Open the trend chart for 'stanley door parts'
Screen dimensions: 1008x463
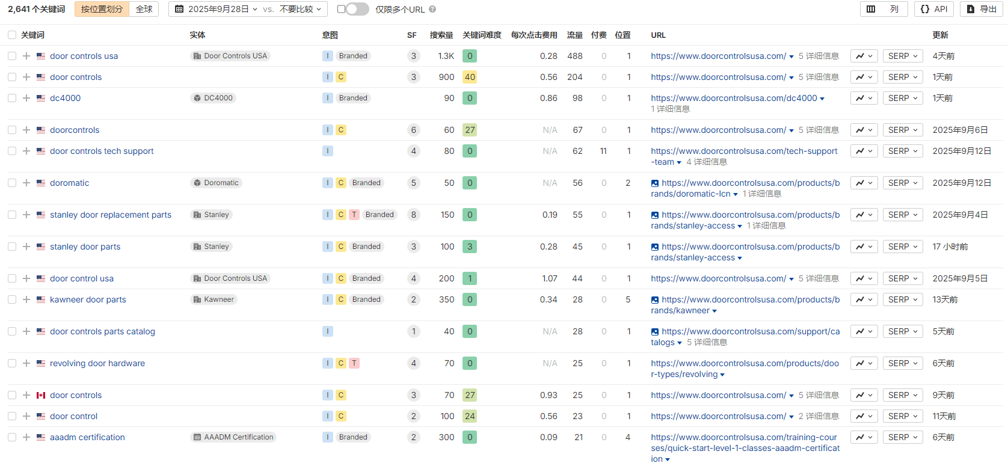pyautogui.click(x=864, y=247)
